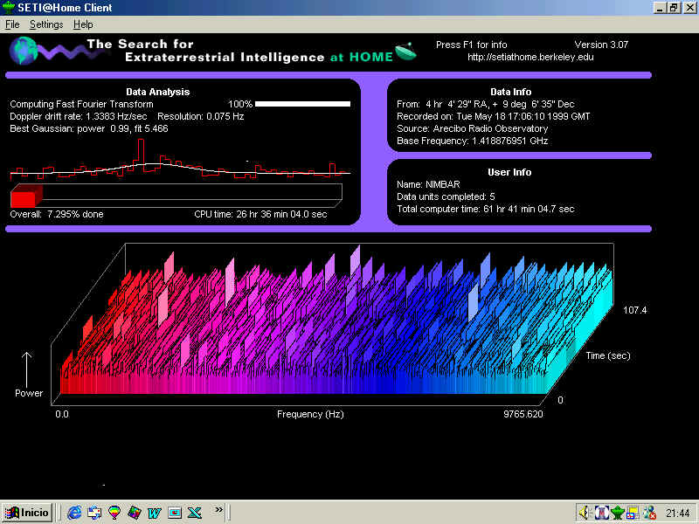Click the messenger tray icon with red X
Viewport: 699px width, 524px height.
649,513
